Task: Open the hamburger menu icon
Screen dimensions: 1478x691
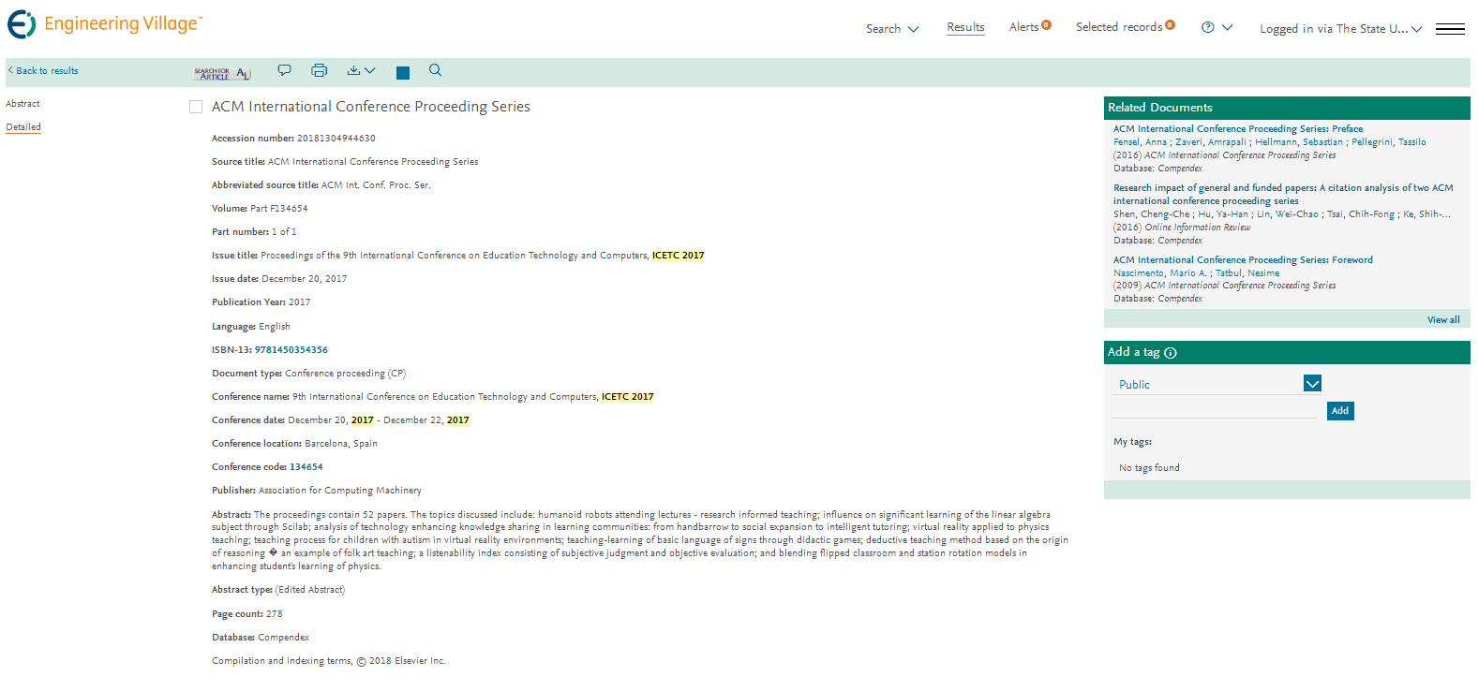Action: (x=1450, y=29)
